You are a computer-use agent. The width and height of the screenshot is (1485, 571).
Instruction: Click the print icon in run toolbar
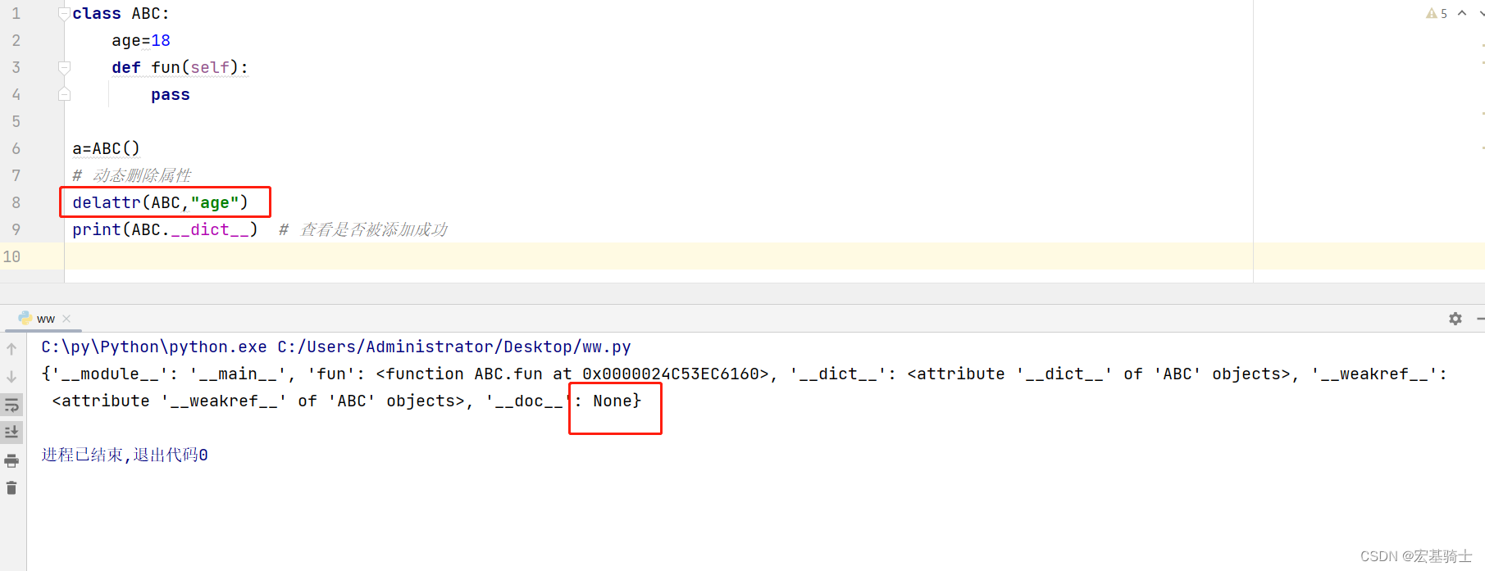11,460
